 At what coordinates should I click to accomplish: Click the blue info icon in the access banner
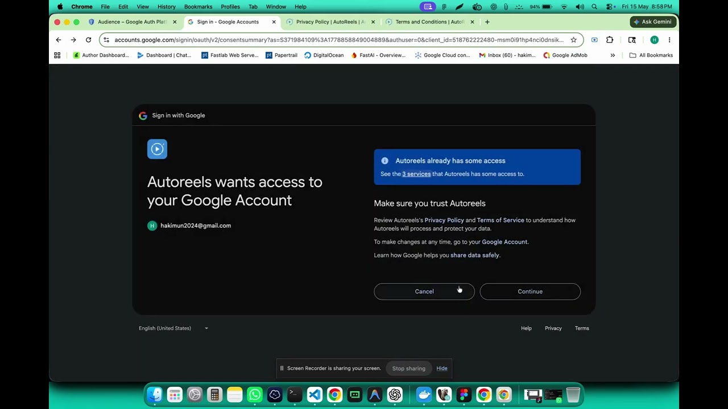click(384, 161)
